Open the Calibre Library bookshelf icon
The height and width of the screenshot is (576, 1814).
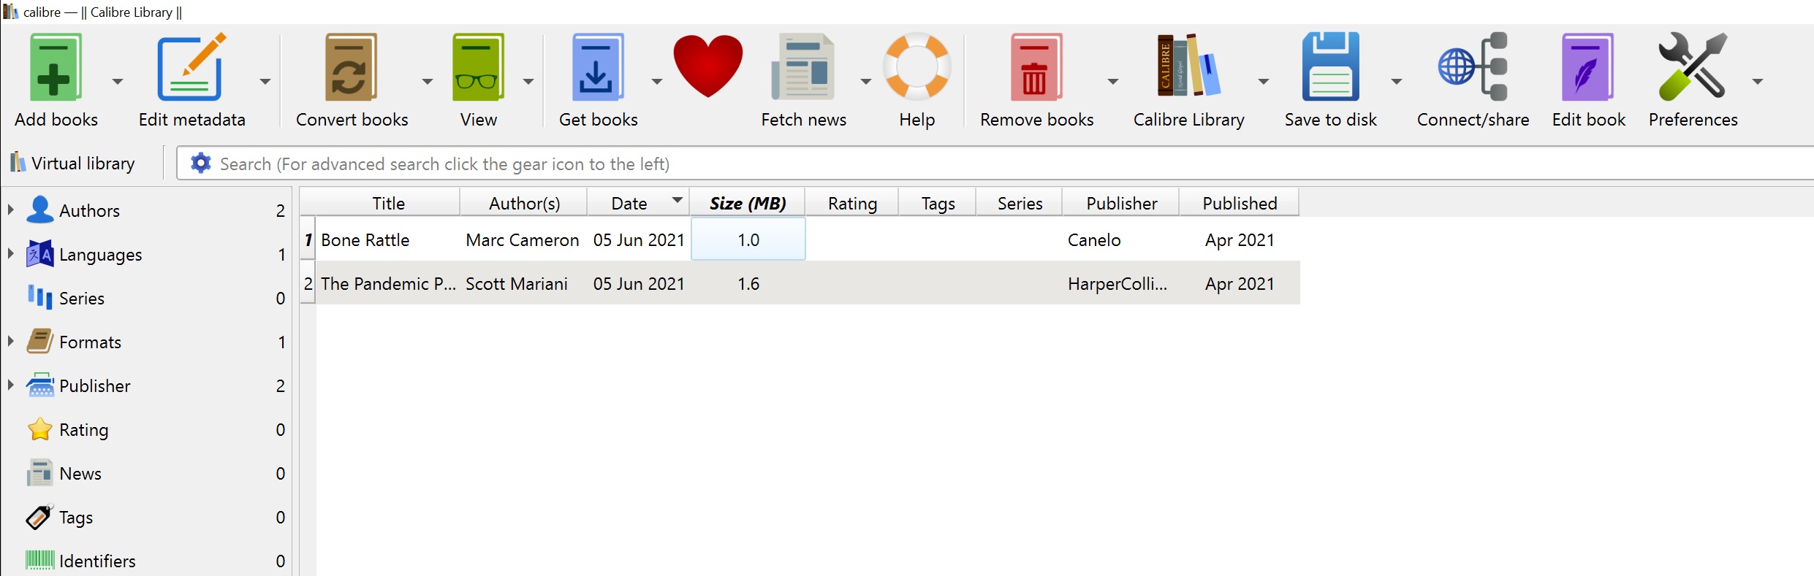pos(1188,66)
